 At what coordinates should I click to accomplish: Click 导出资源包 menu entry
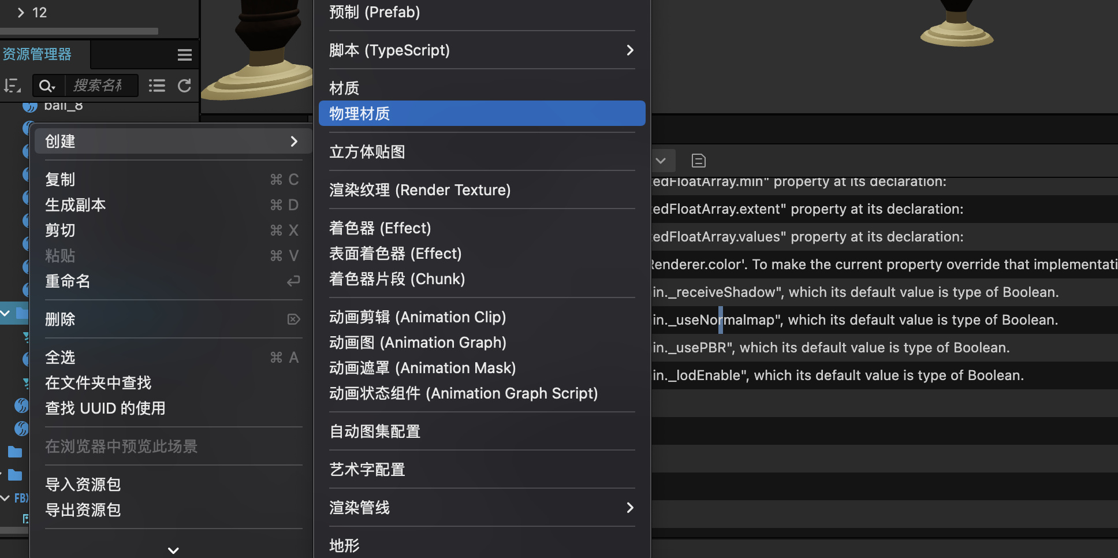point(83,510)
